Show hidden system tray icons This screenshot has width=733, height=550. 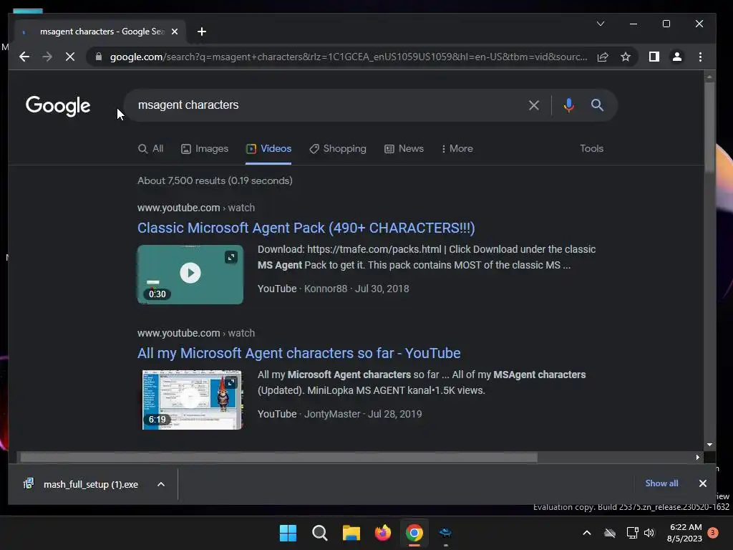point(587,533)
